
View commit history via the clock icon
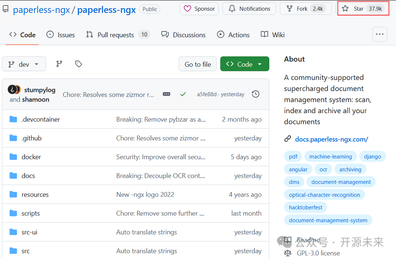tap(256, 94)
